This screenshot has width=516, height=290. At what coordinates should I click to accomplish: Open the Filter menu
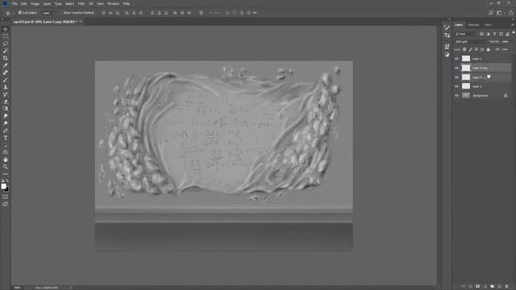coord(81,3)
